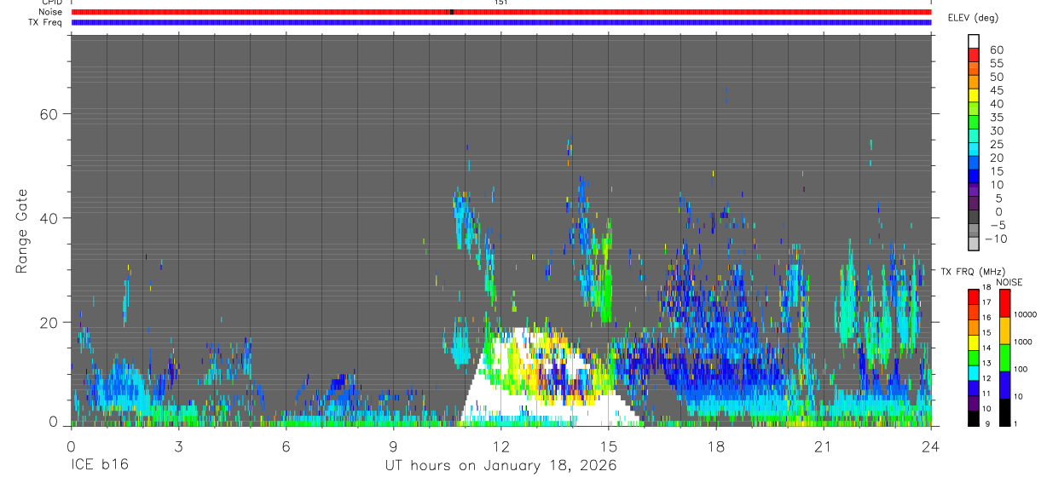Click the "60" value in ELEV legend
This screenshot has height=483, width=1047.
pyautogui.click(x=996, y=50)
